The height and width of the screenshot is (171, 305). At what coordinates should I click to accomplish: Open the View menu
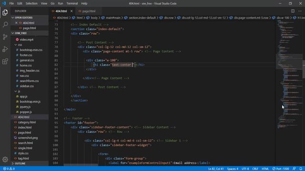pos(44,3)
